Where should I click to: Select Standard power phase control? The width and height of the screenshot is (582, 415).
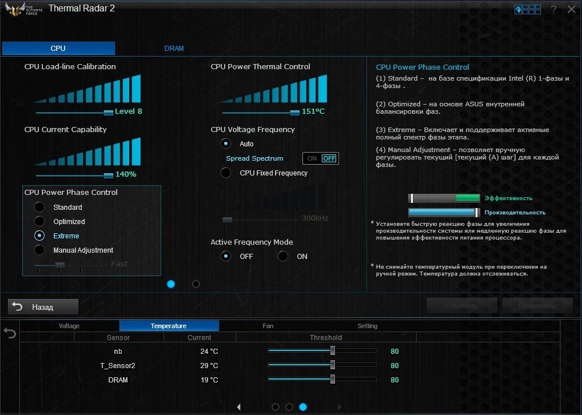pos(39,207)
